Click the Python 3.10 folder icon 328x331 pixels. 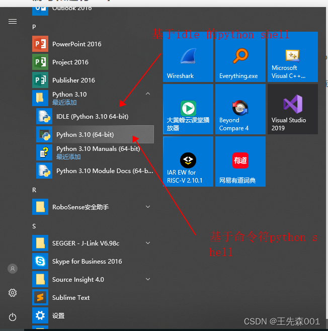click(40, 98)
